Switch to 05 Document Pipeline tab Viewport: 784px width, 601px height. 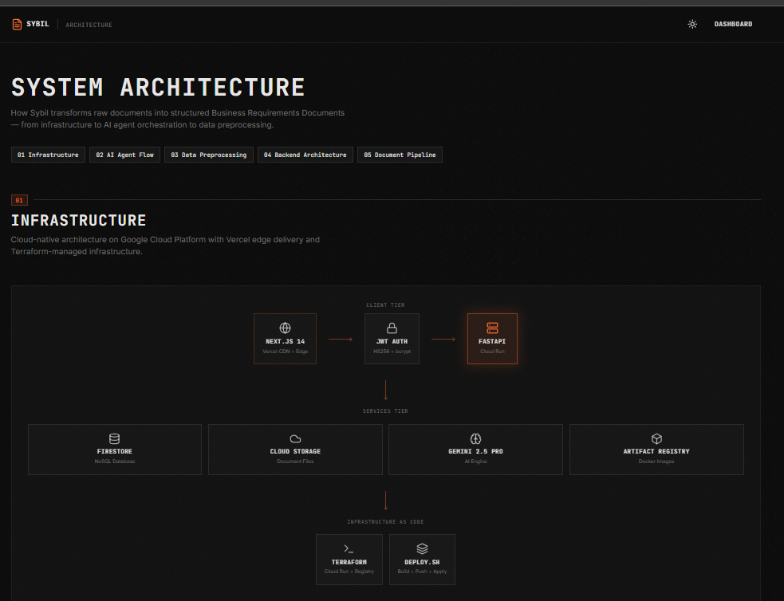coord(400,155)
